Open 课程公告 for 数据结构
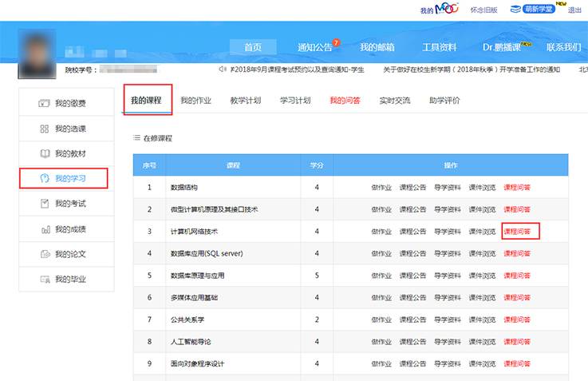The image size is (588, 381). [412, 188]
